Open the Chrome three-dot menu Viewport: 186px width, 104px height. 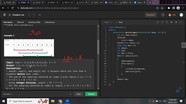pos(183,8)
